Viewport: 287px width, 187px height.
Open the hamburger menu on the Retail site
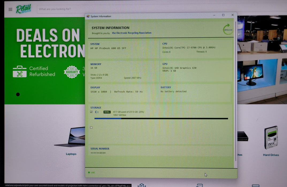pyautogui.click(x=10, y=9)
